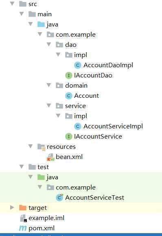The image size is (162, 236).
Task: Expand the target folder
Action: [x=12, y=207]
